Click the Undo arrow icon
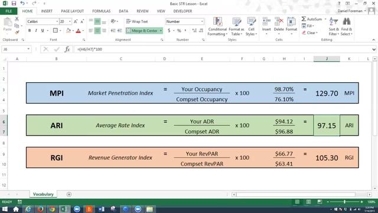The width and height of the screenshot is (378, 213). (22, 4)
